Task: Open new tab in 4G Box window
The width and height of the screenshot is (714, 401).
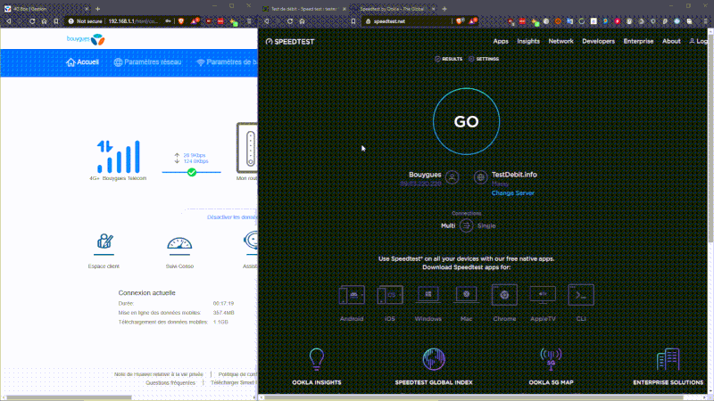Action: pos(97,9)
